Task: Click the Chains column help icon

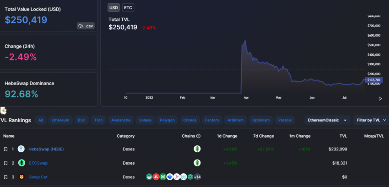Action: pyautogui.click(x=198, y=136)
